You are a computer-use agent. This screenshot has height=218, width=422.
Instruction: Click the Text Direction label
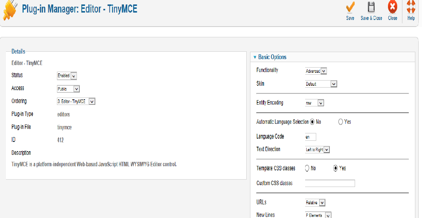pyautogui.click(x=268, y=149)
